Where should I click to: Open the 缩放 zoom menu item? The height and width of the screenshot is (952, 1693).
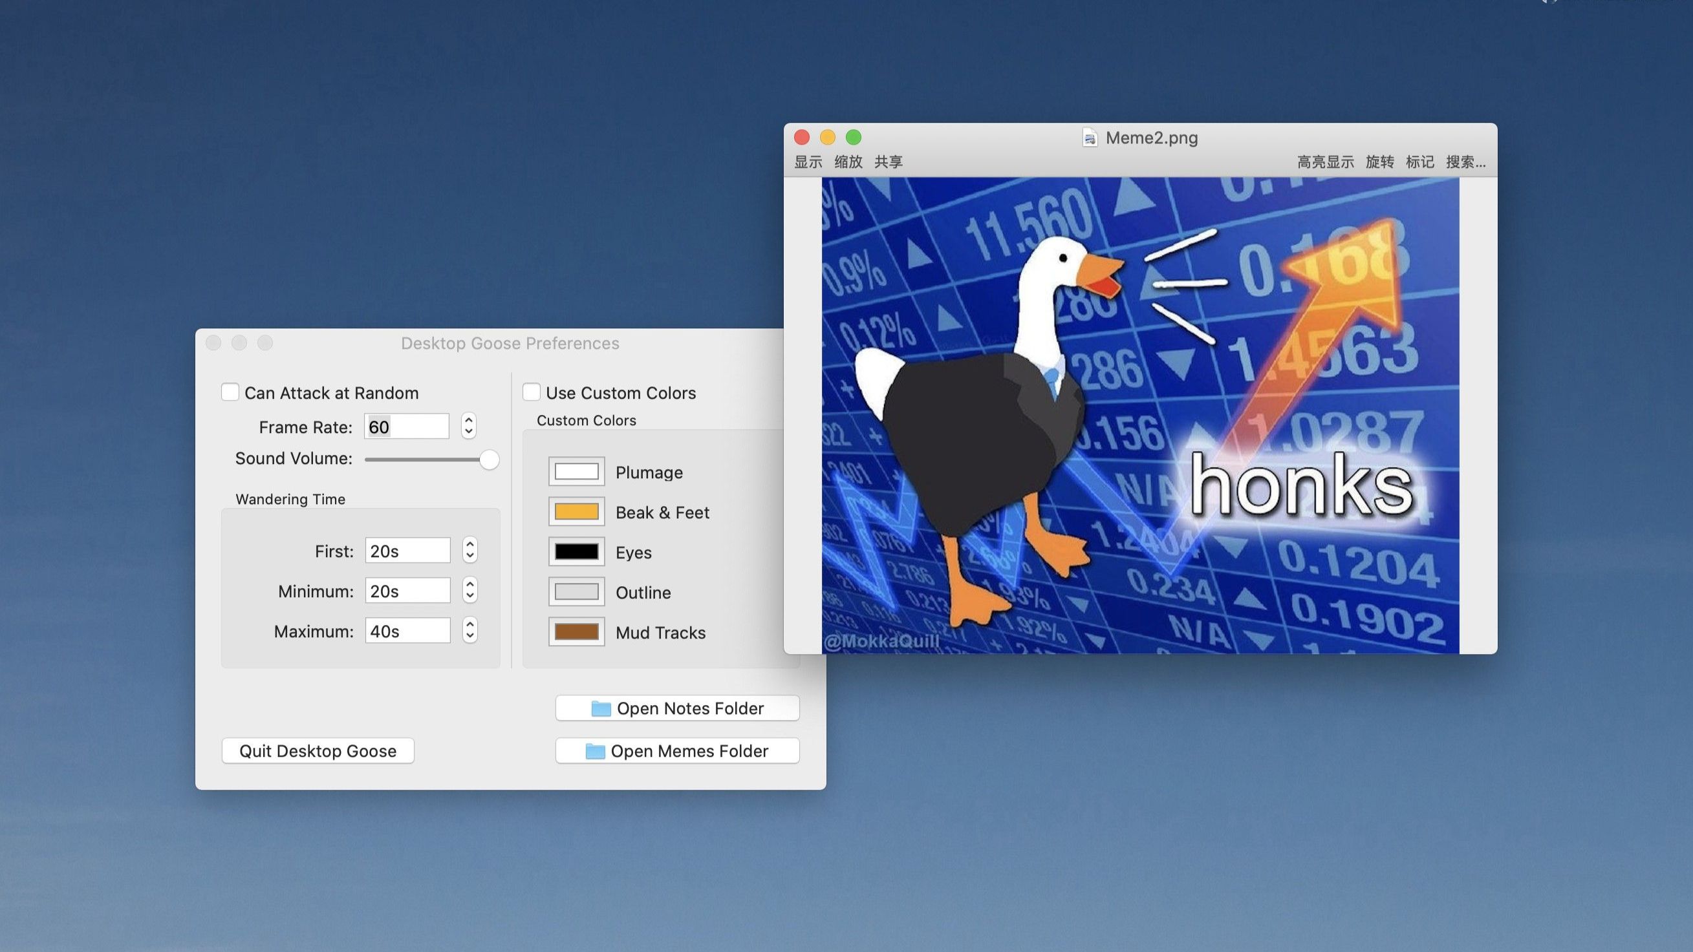click(x=848, y=162)
